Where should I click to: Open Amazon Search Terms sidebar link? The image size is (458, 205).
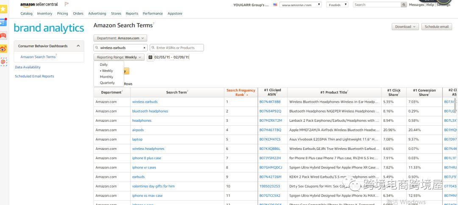(38, 57)
